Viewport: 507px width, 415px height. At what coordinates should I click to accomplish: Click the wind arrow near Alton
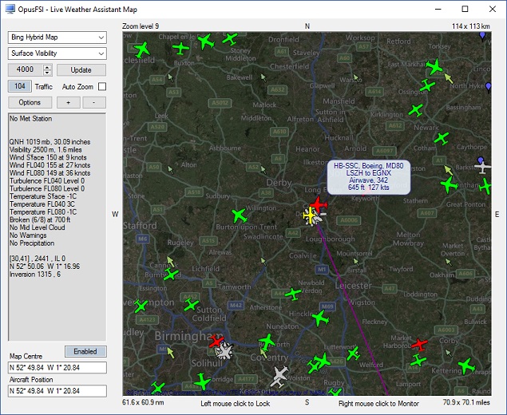click(x=170, y=170)
